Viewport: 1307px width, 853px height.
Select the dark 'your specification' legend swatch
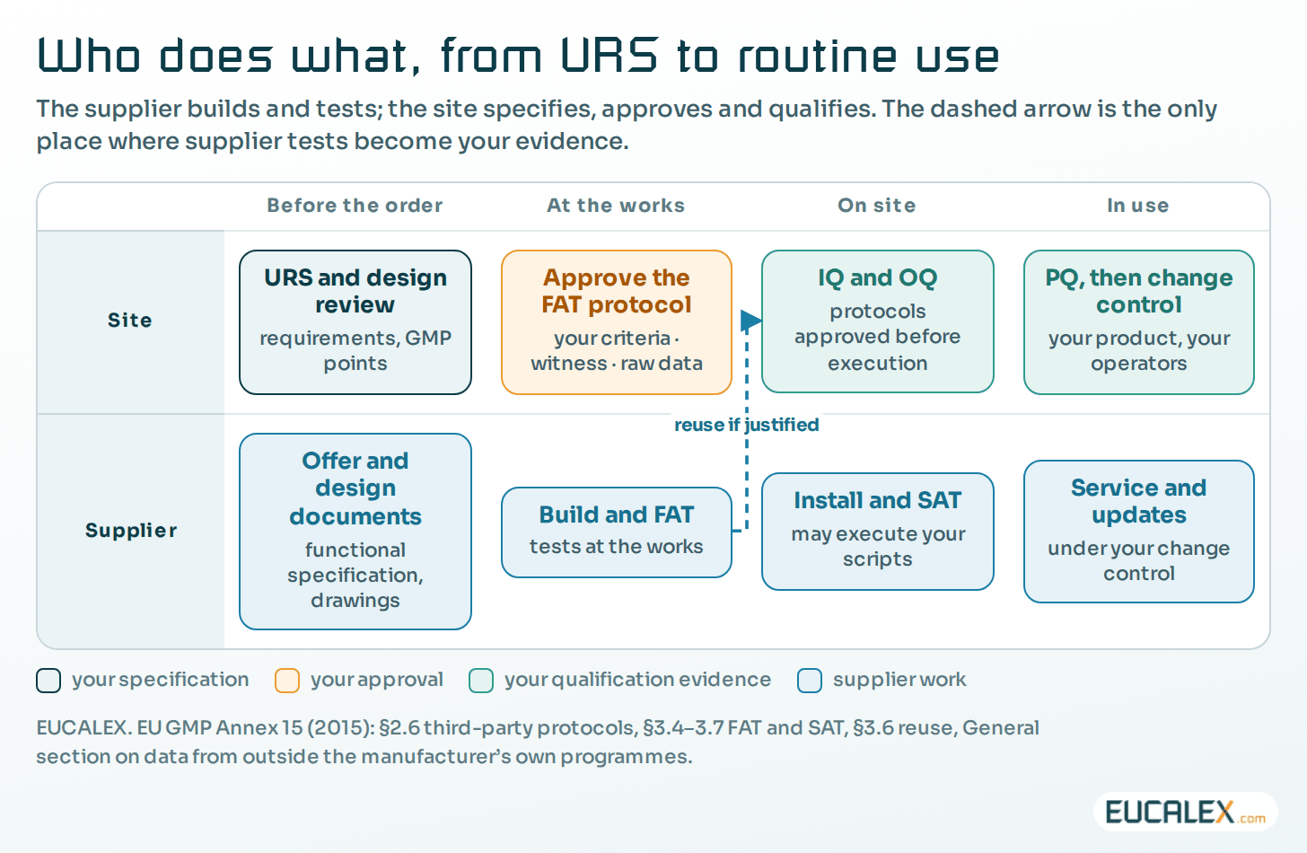(x=48, y=681)
